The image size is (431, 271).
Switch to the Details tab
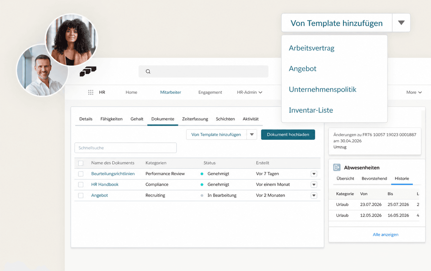click(x=86, y=119)
